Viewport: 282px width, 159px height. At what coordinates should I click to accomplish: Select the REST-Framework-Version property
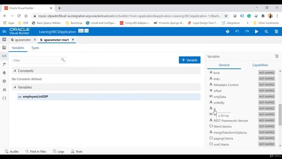coord(230,121)
